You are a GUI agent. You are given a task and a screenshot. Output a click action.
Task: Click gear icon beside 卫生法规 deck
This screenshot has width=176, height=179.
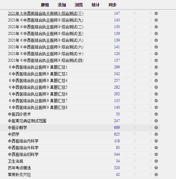click(156, 161)
